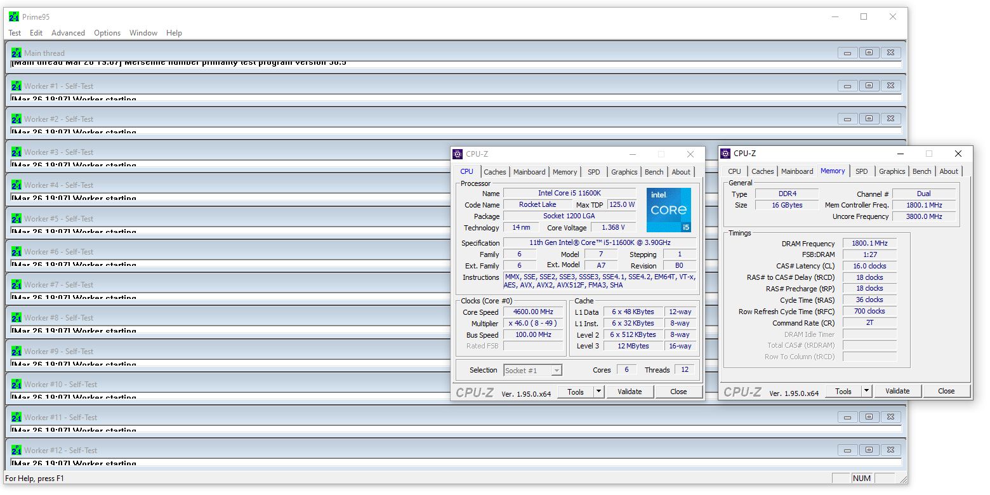The width and height of the screenshot is (990, 495).
Task: Click the FSB:DRAM ratio value '1:27'
Action: click(869, 254)
